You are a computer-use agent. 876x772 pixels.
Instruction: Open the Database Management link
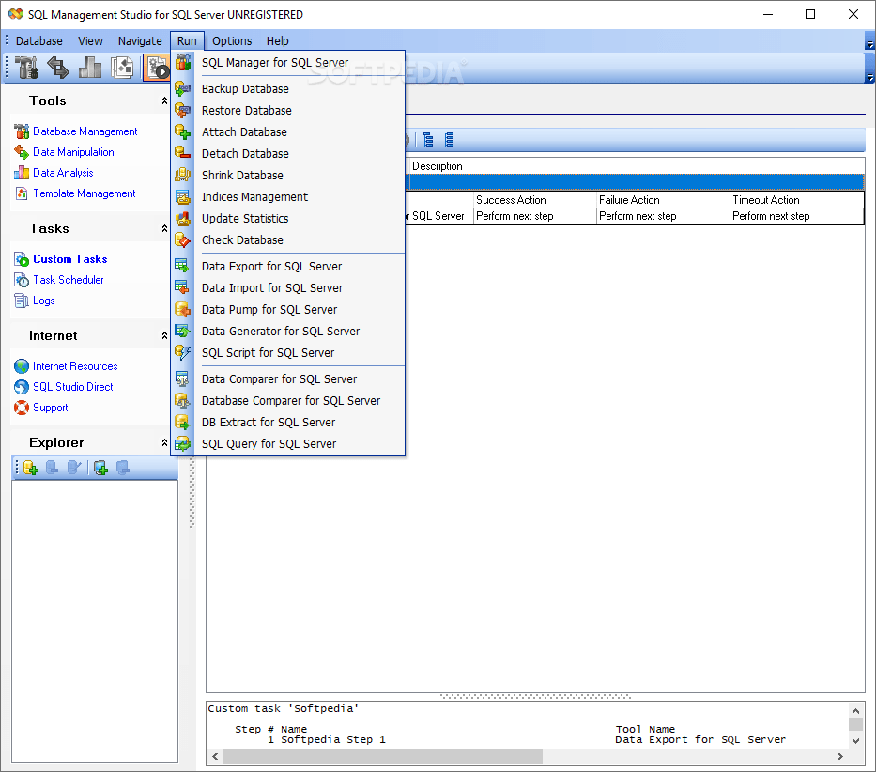(85, 131)
